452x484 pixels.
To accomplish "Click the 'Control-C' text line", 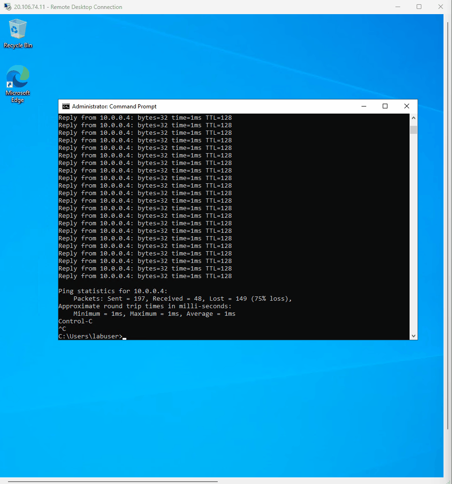I will (x=75, y=321).
